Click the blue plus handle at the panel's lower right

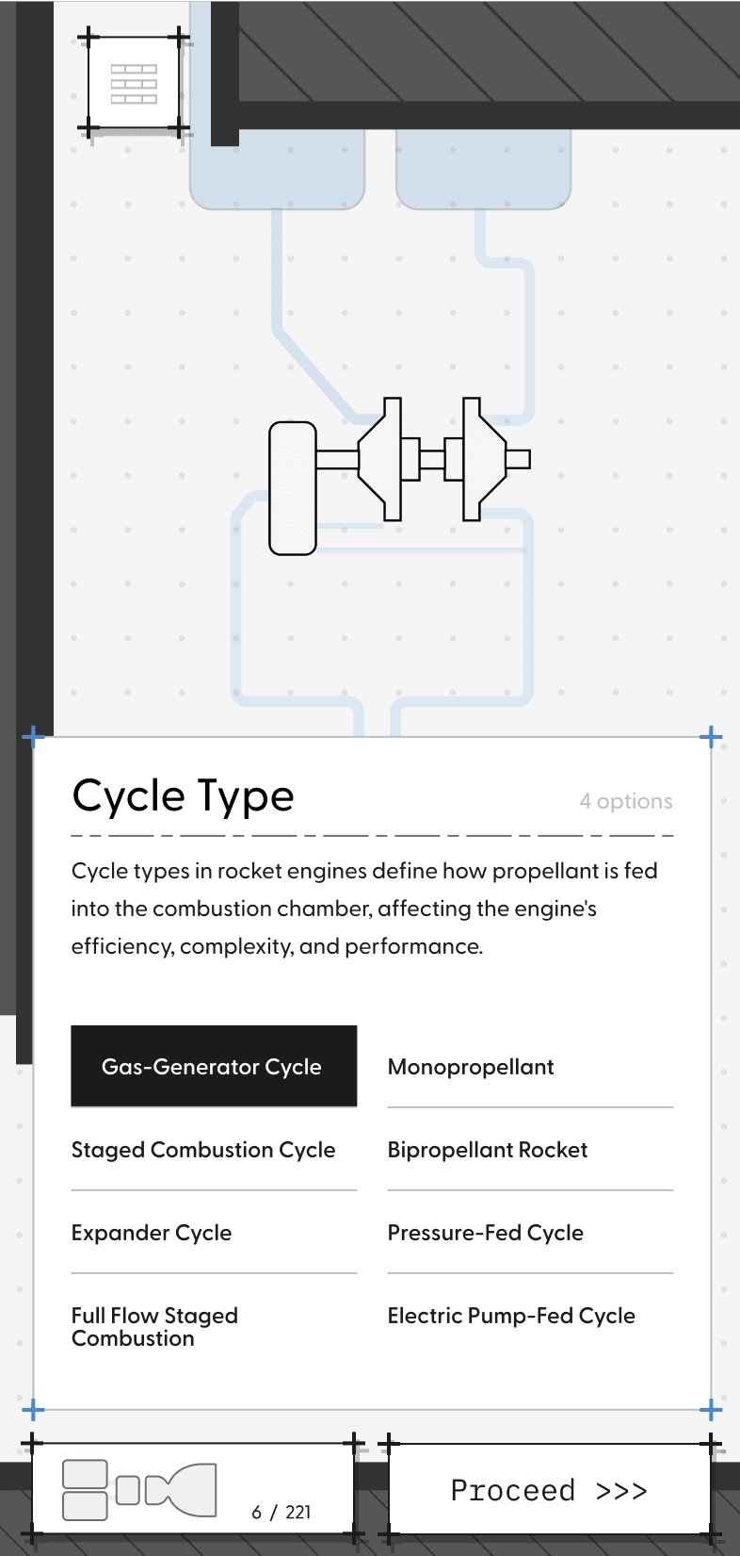pyautogui.click(x=711, y=1409)
